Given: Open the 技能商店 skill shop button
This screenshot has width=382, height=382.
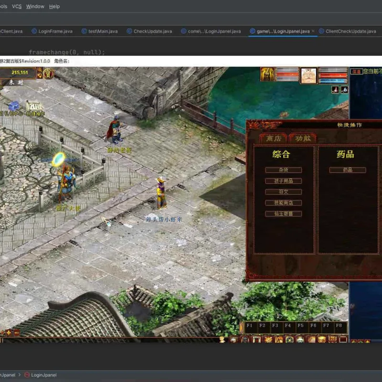Looking at the screenshot, I should click(x=283, y=202).
